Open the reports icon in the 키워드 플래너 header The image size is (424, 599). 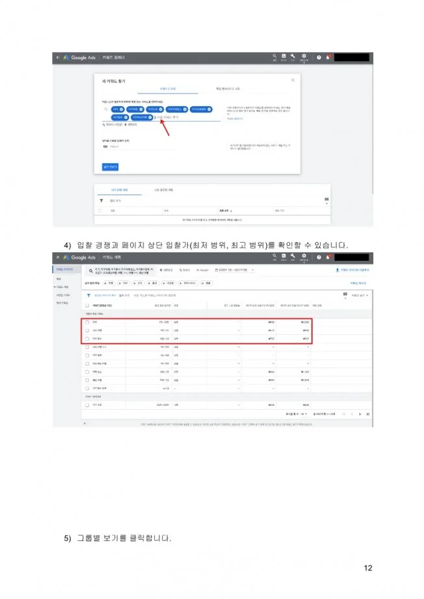click(284, 57)
